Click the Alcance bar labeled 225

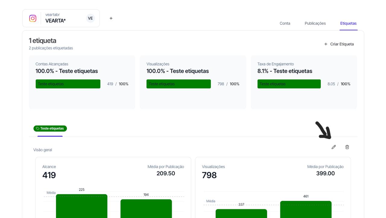82,206
